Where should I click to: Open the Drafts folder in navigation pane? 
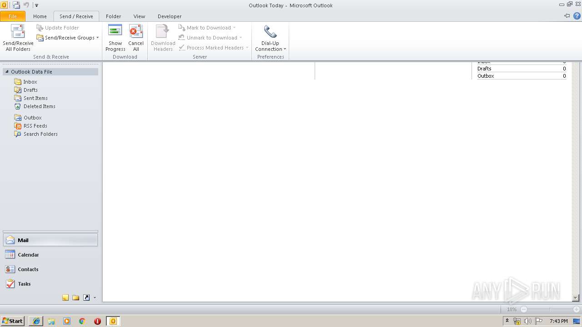30,90
